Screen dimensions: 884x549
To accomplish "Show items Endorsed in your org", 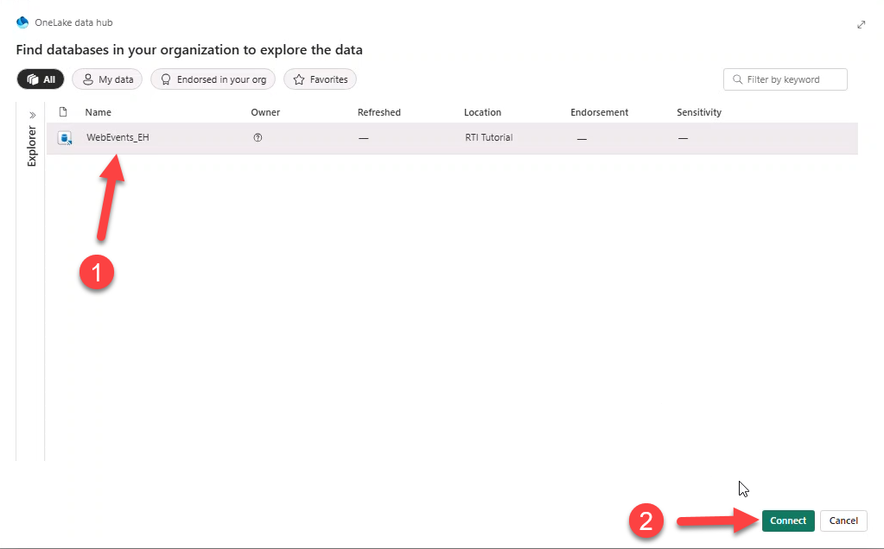I will (x=213, y=79).
